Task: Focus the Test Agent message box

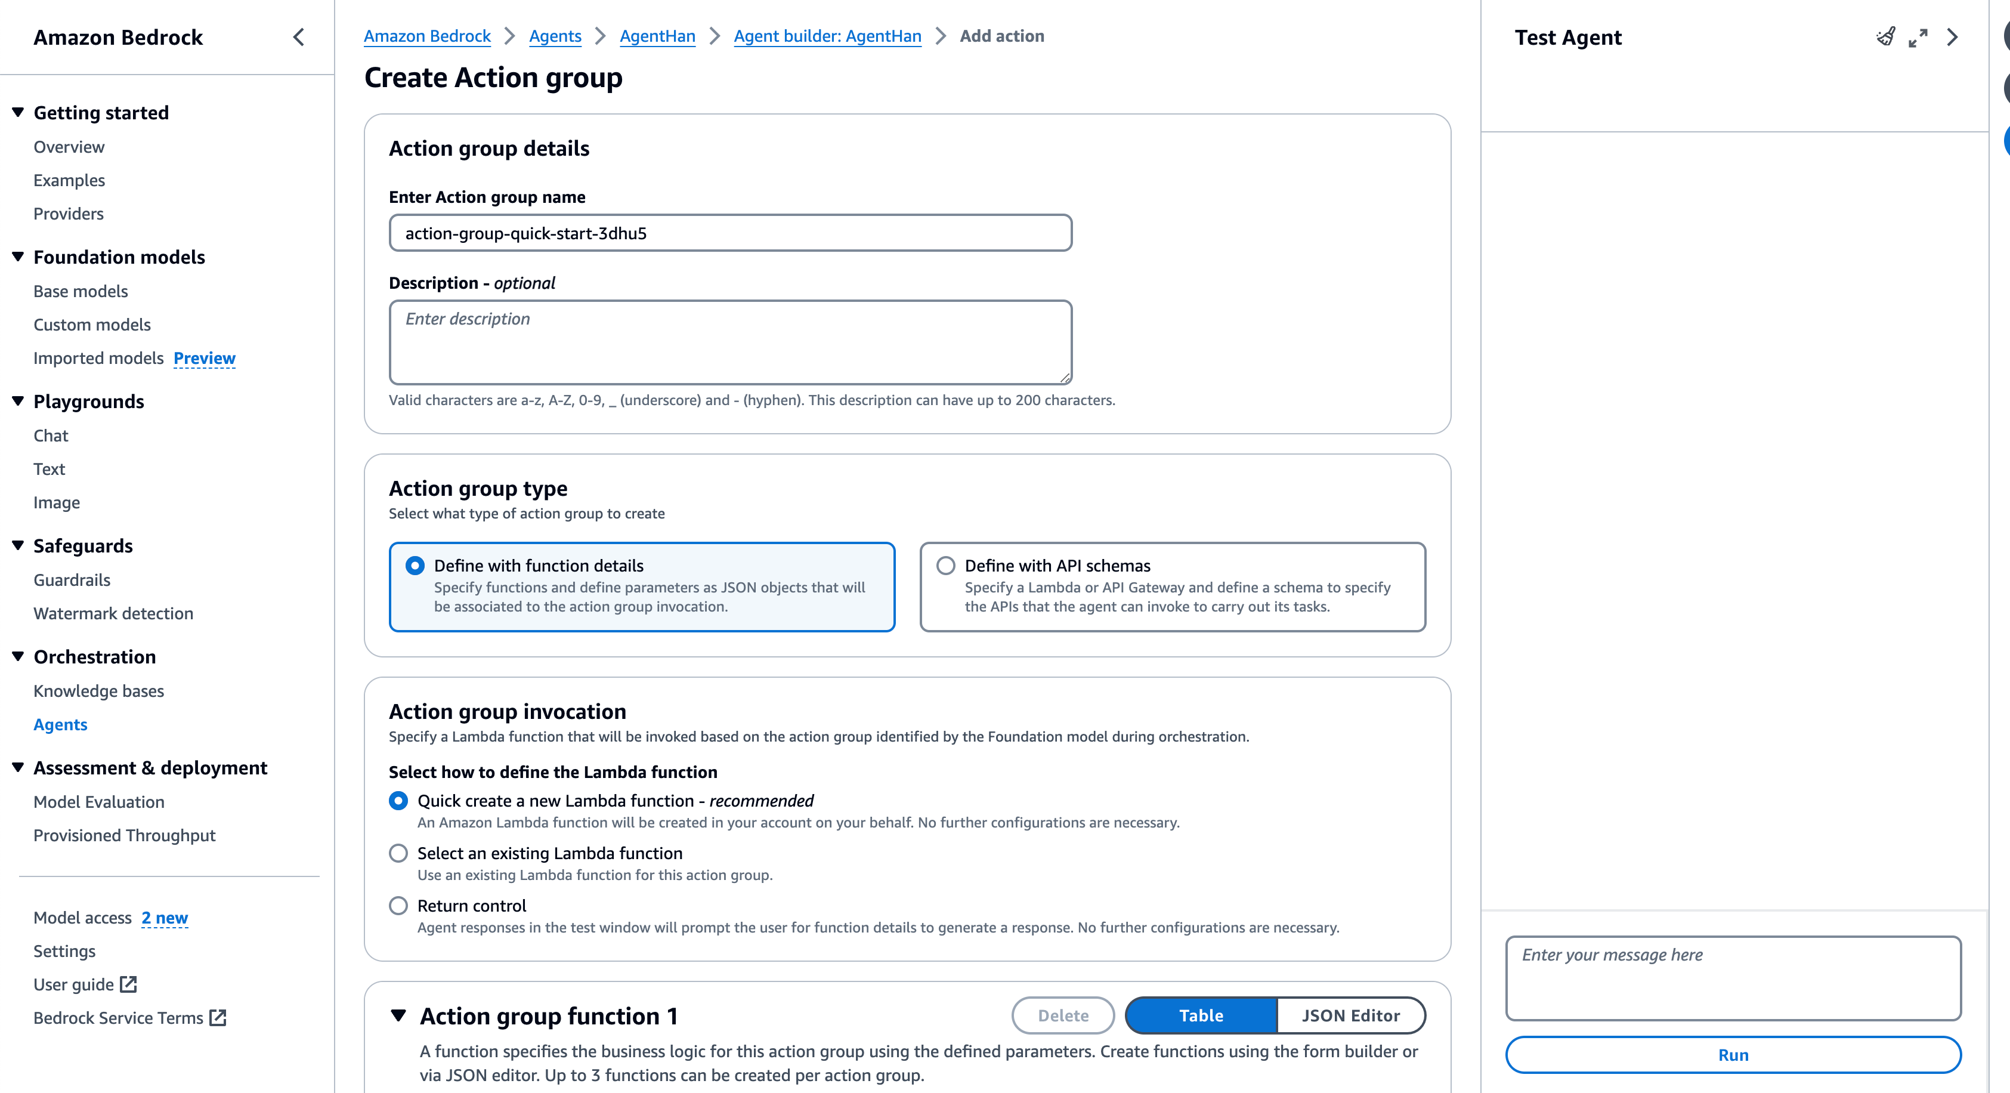Action: coord(1733,977)
